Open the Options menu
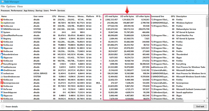This screenshot has height=111, width=209. click(x=11, y=6)
